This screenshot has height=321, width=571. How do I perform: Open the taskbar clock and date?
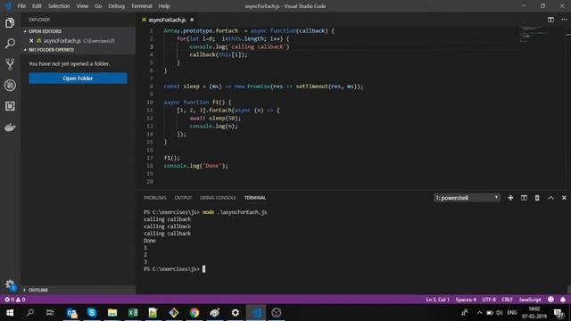click(x=534, y=313)
